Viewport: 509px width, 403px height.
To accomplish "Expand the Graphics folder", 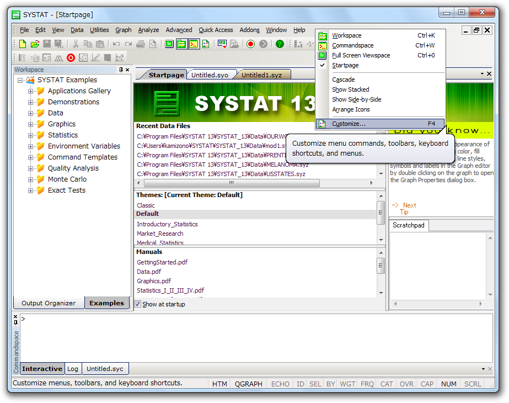I will (30, 124).
